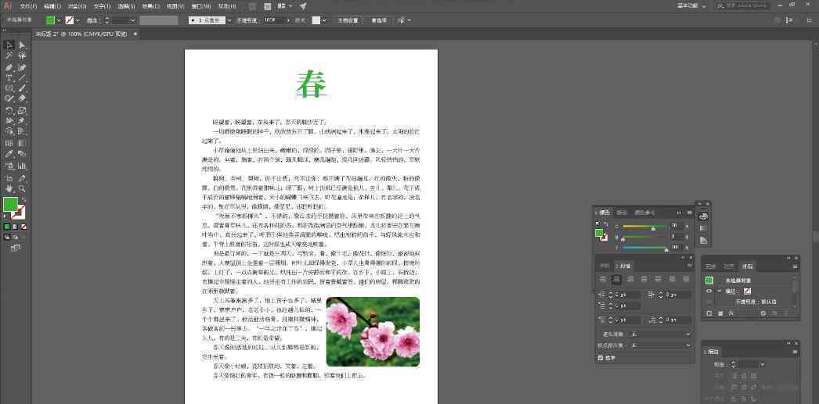Click the Color panel menu button
819x404 pixels.
(690, 213)
